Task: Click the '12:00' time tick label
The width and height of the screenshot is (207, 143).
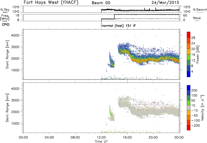Action: 101,138
